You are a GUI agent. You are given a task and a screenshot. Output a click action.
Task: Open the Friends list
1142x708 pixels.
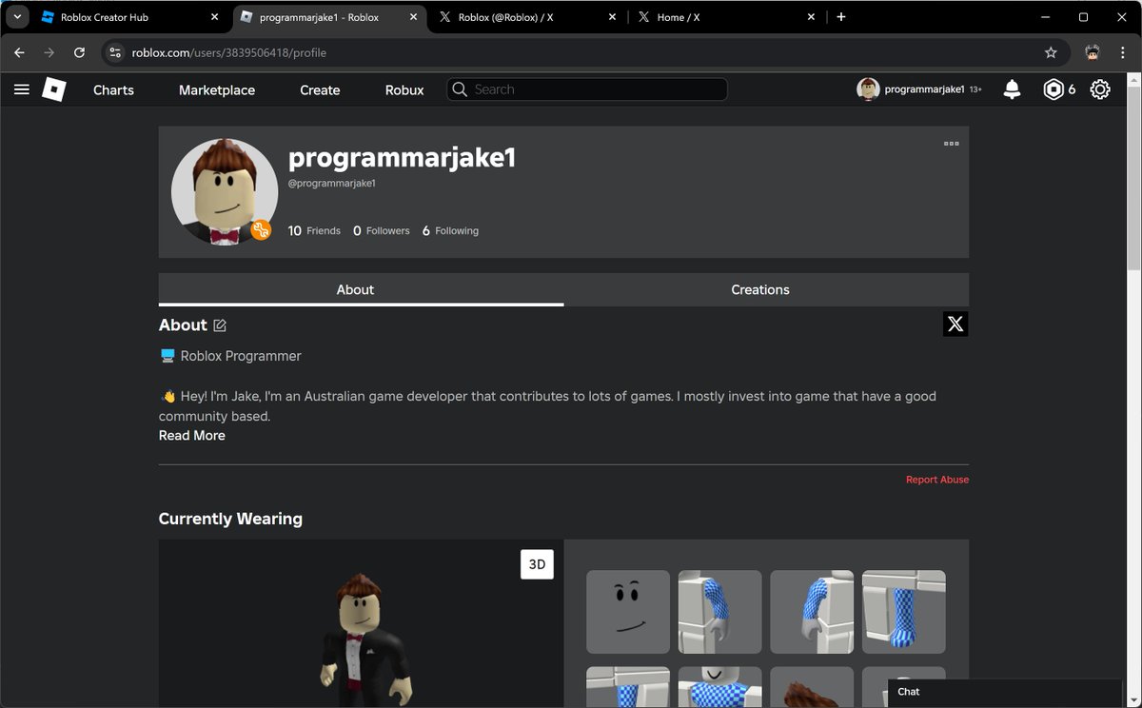[x=313, y=229]
